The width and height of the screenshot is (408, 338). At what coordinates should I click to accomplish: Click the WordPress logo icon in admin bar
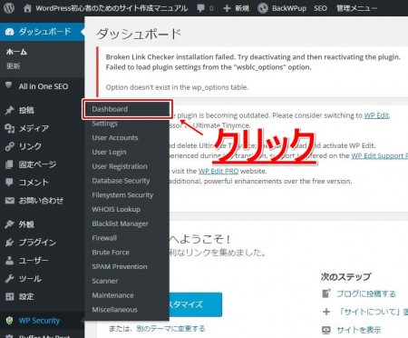coord(9,8)
